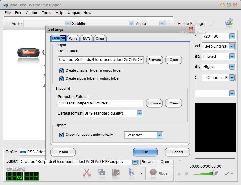The image size is (241, 185).
Task: Open the Audio track dropdown
Action: tap(68, 23)
